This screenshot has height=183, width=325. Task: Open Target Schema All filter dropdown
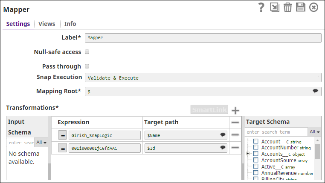pos(314,132)
